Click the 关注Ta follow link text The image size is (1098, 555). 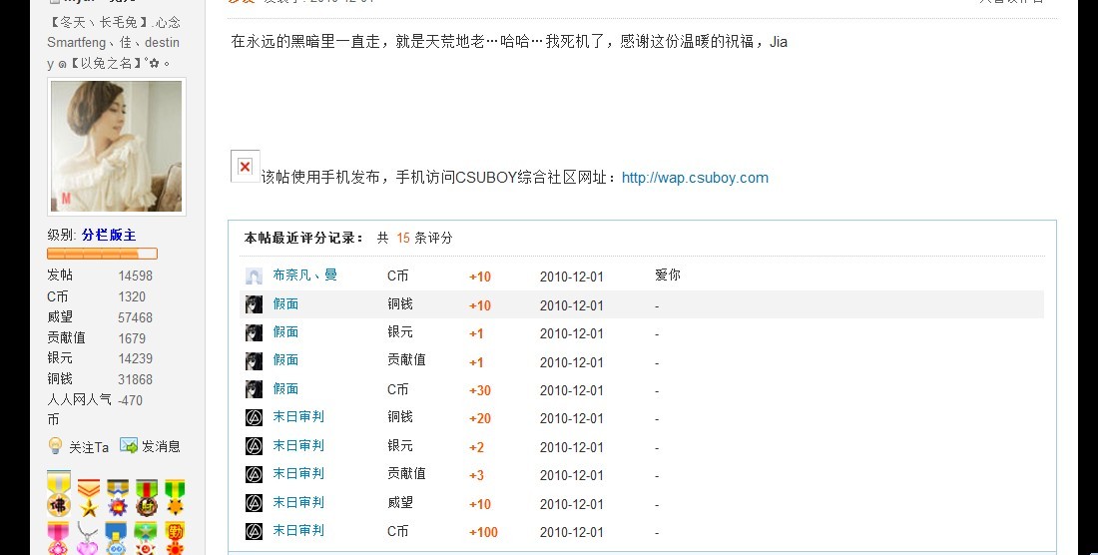[x=89, y=447]
